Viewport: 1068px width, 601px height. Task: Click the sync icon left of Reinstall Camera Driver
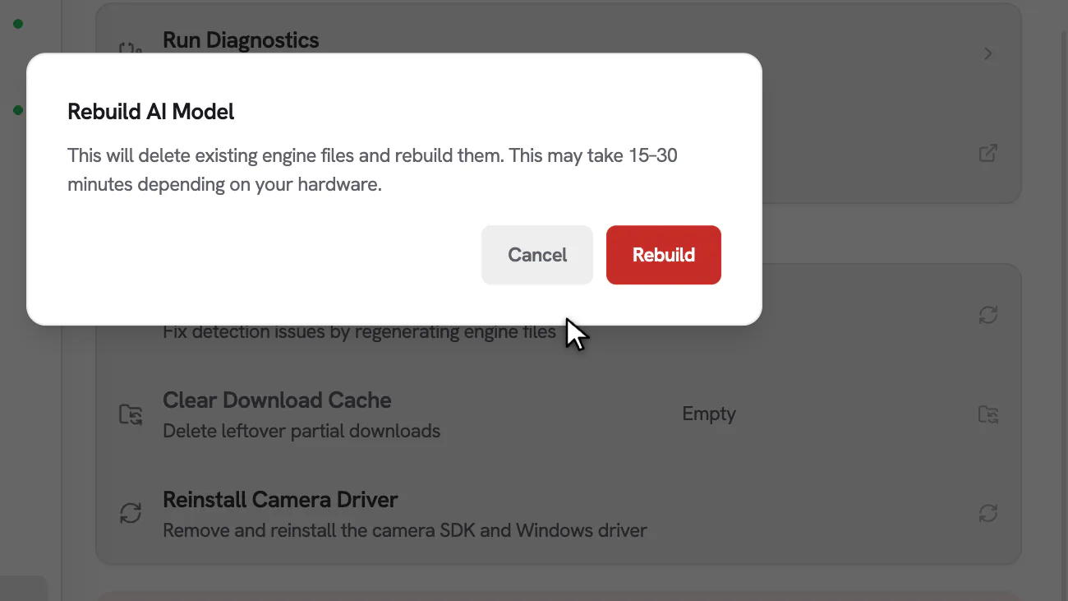[131, 514]
